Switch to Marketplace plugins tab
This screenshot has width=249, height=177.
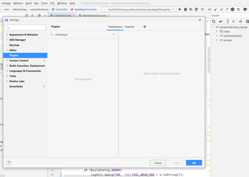click(x=115, y=27)
